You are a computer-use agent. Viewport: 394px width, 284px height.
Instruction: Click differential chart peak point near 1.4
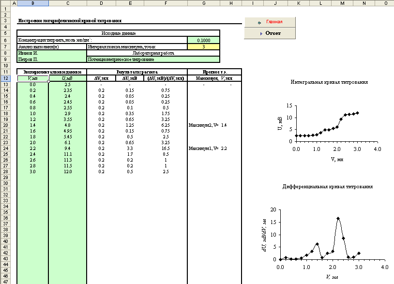(x=317, y=244)
